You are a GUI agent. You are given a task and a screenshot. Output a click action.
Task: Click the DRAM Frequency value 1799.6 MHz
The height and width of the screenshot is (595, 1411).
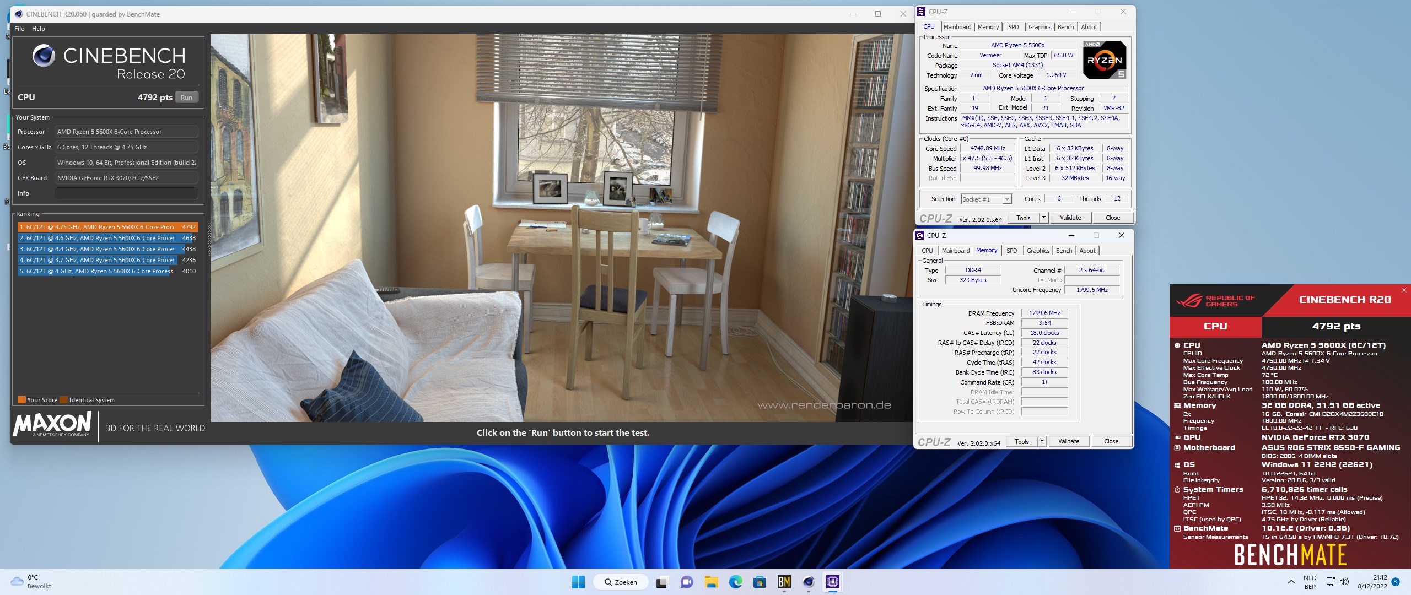[1044, 313]
